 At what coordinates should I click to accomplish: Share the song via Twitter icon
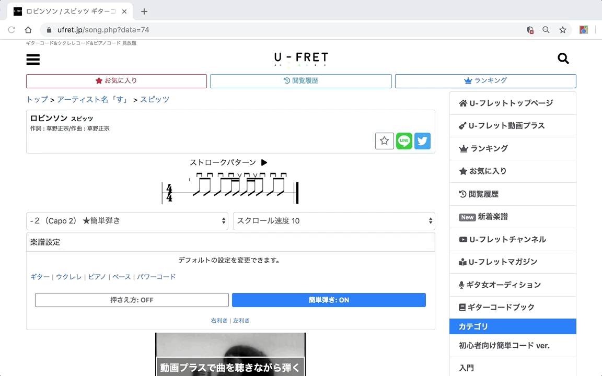click(422, 141)
